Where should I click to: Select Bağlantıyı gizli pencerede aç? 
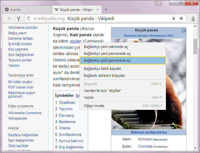[123, 60]
